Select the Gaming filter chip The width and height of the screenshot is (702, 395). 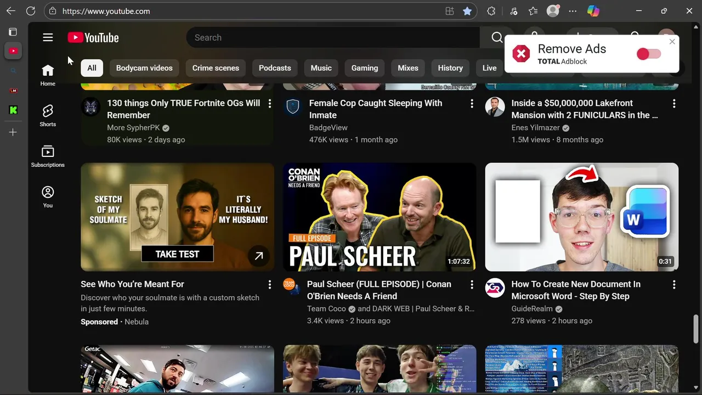pos(365,68)
